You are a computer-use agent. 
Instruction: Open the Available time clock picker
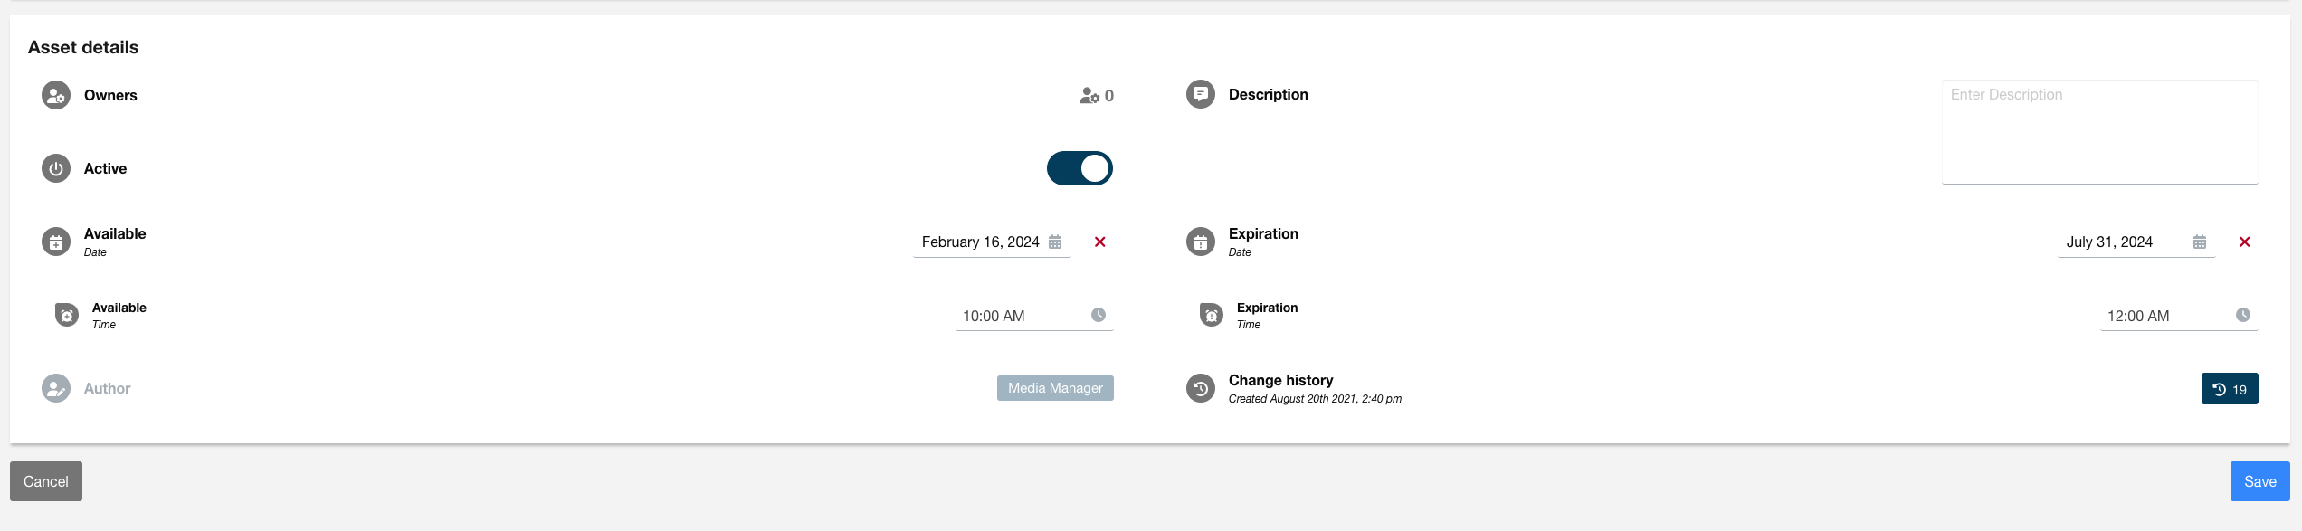click(x=1099, y=315)
